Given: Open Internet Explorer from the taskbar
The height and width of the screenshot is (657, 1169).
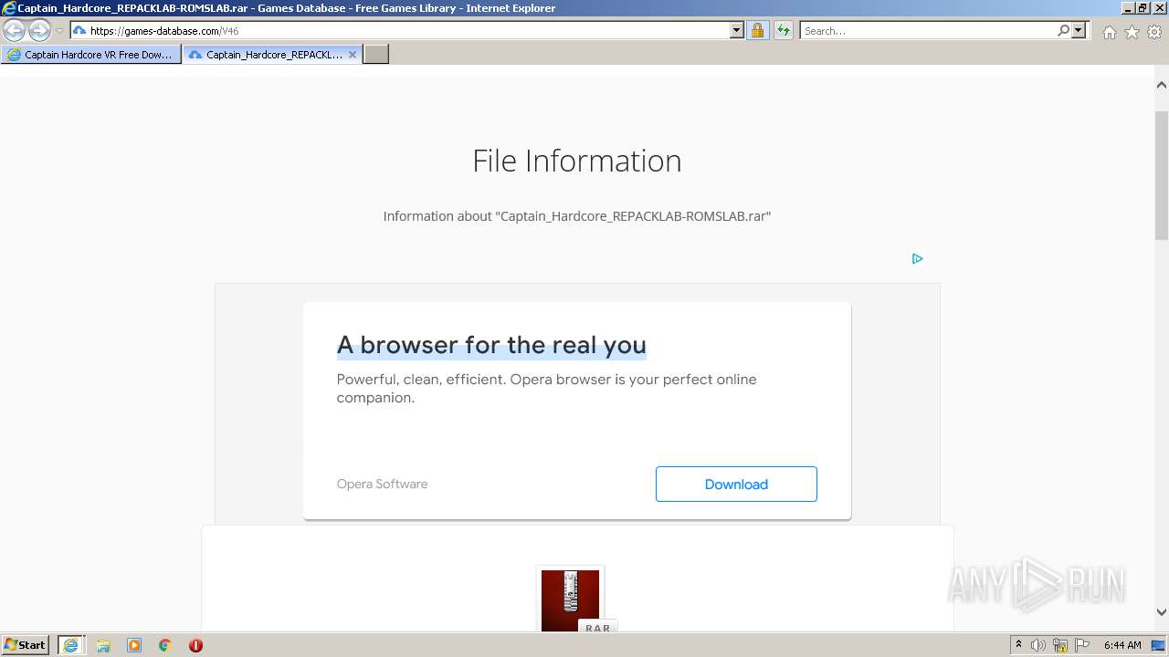Looking at the screenshot, I should pyautogui.click(x=70, y=645).
